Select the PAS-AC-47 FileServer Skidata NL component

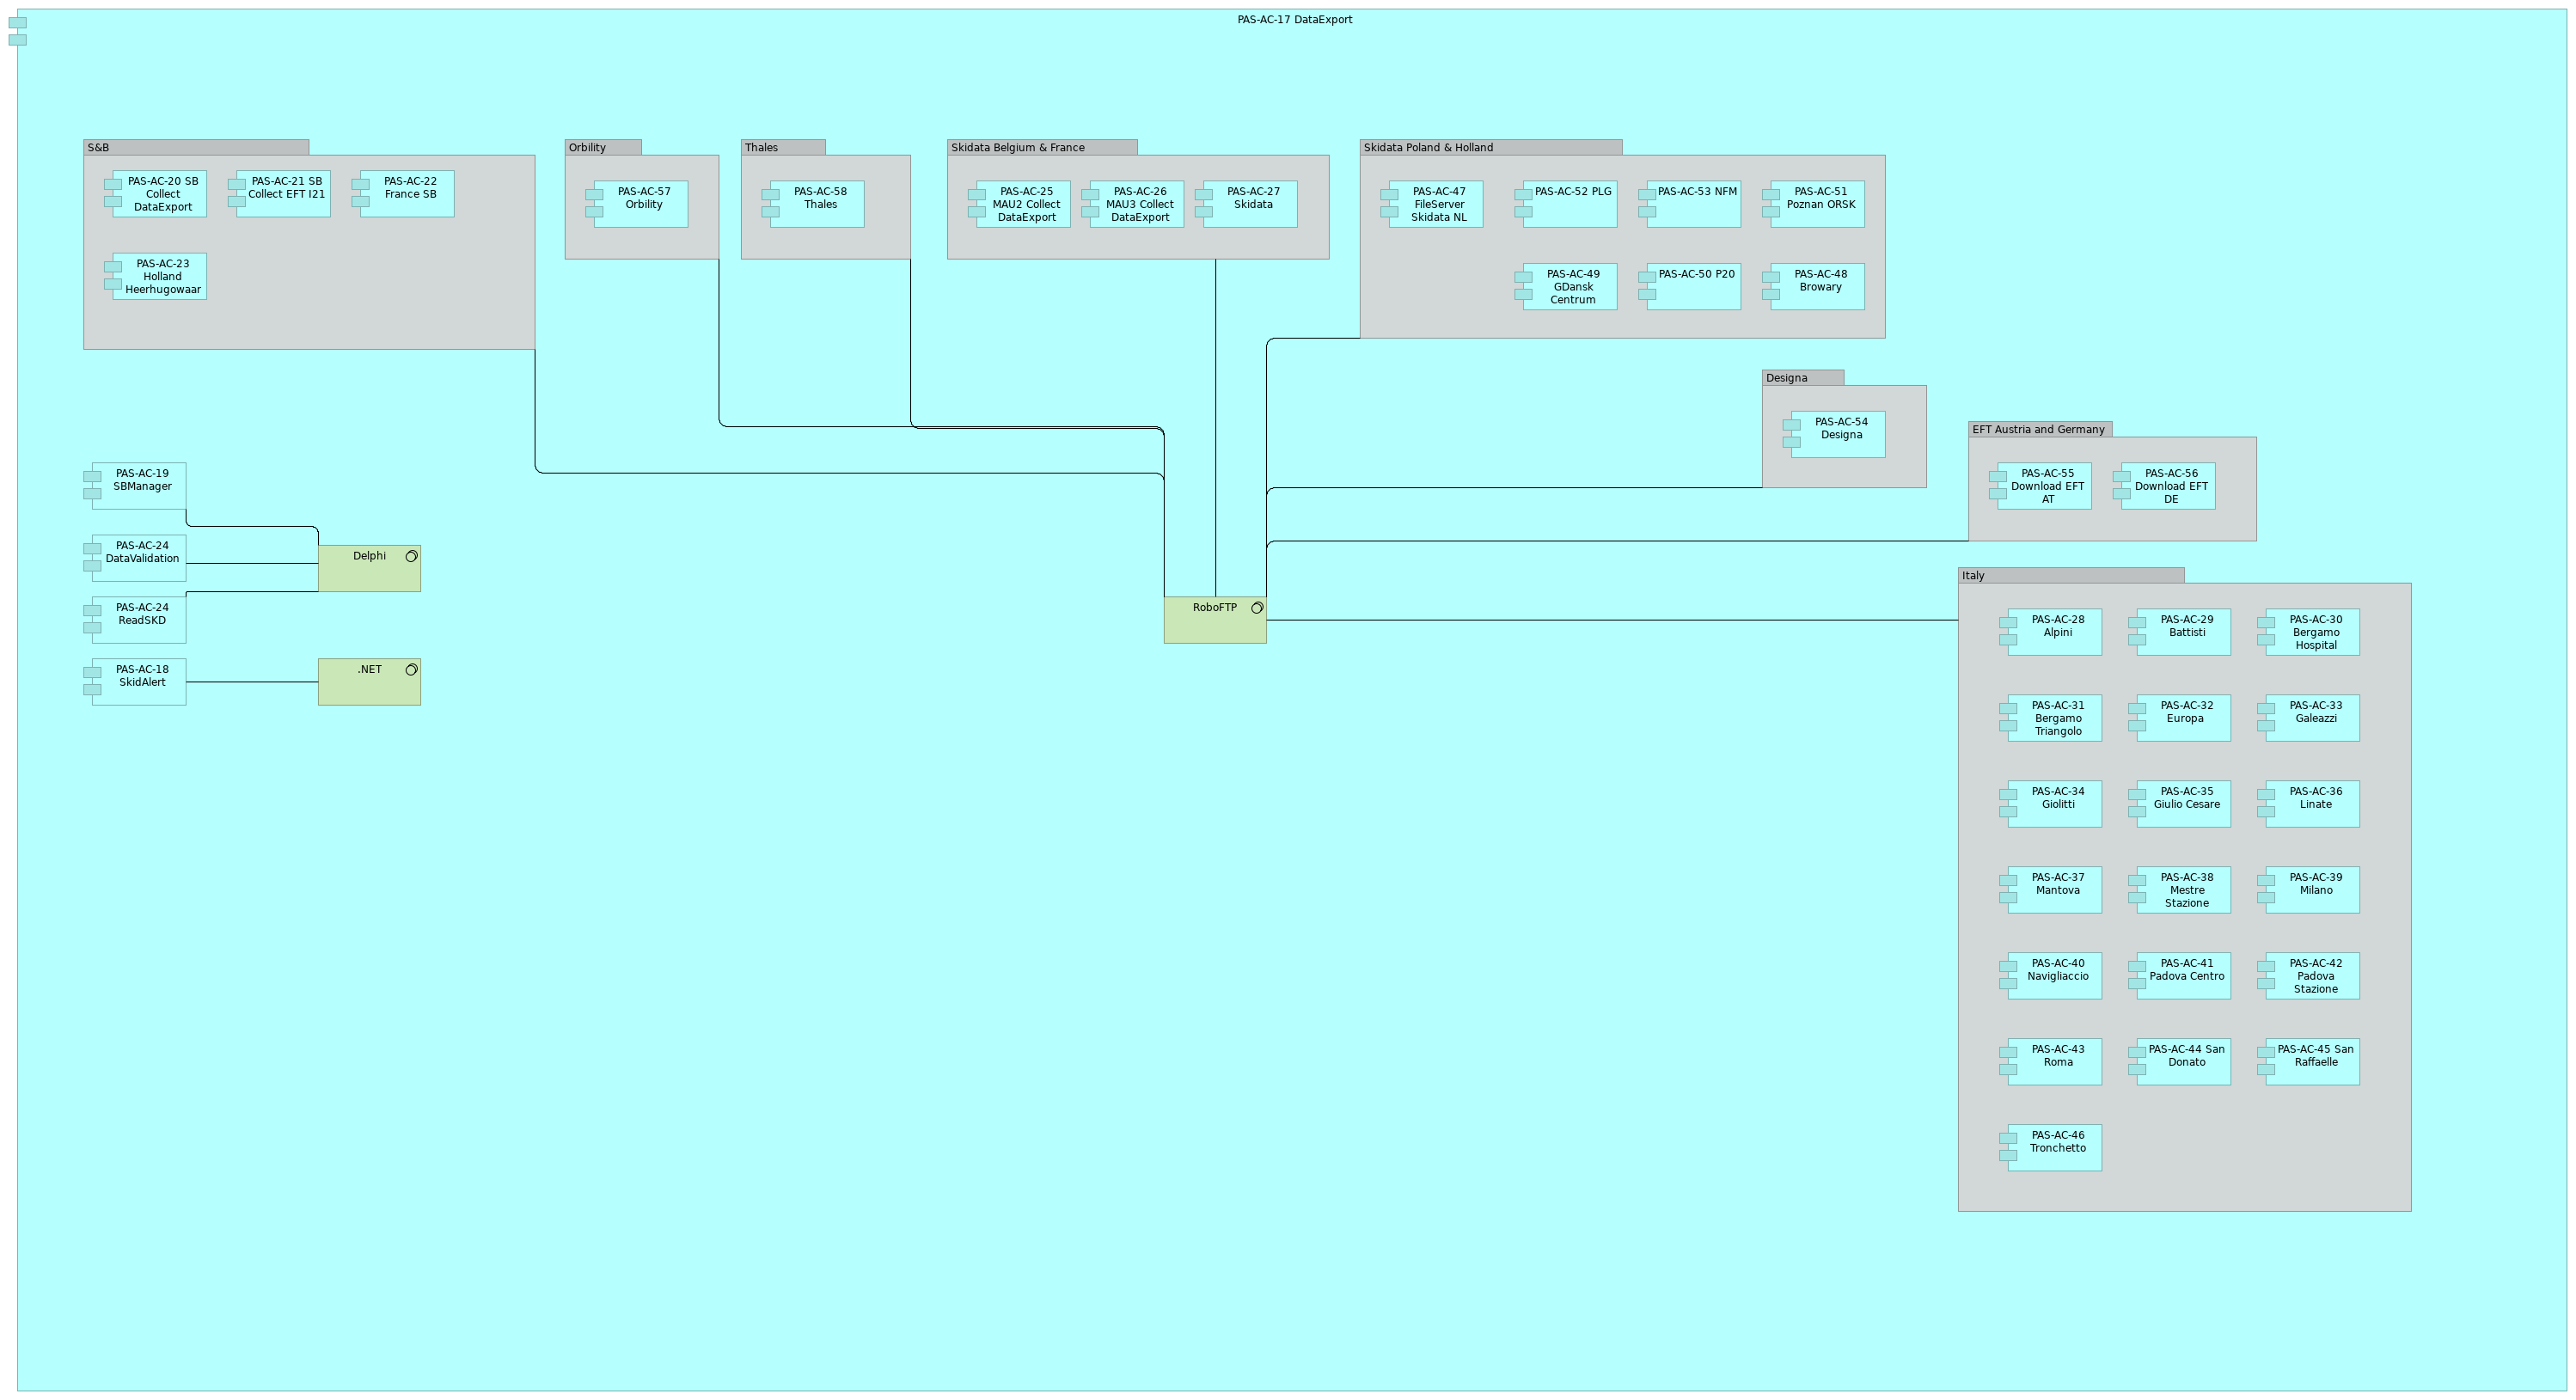(x=1438, y=203)
